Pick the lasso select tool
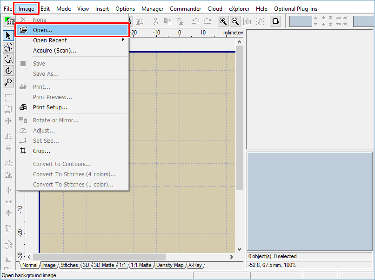Screen dimensions: 375x280 click(x=8, y=59)
